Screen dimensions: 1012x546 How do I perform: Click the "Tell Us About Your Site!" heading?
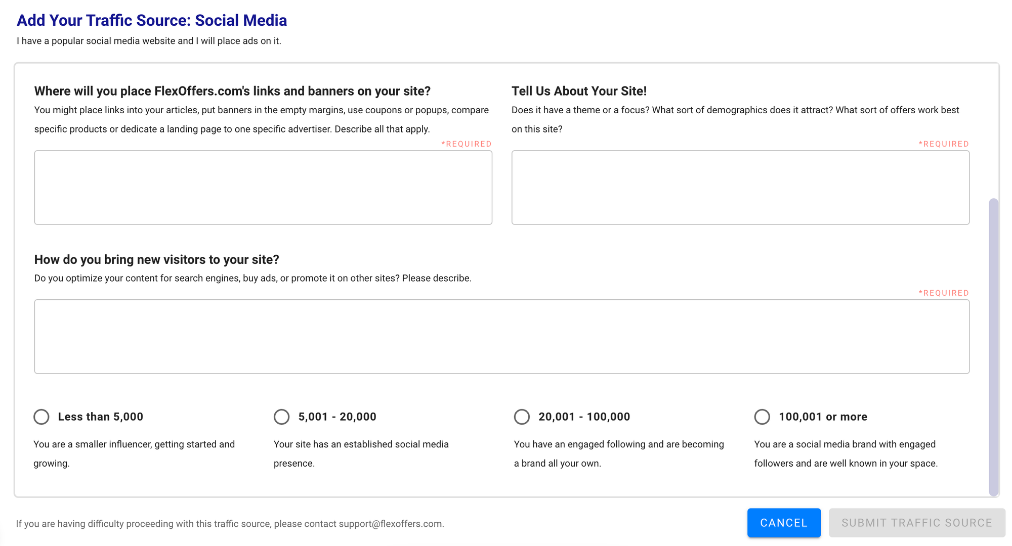[x=580, y=91]
